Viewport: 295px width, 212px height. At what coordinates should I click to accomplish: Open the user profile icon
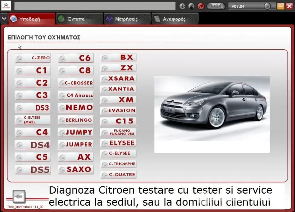[x=191, y=6]
